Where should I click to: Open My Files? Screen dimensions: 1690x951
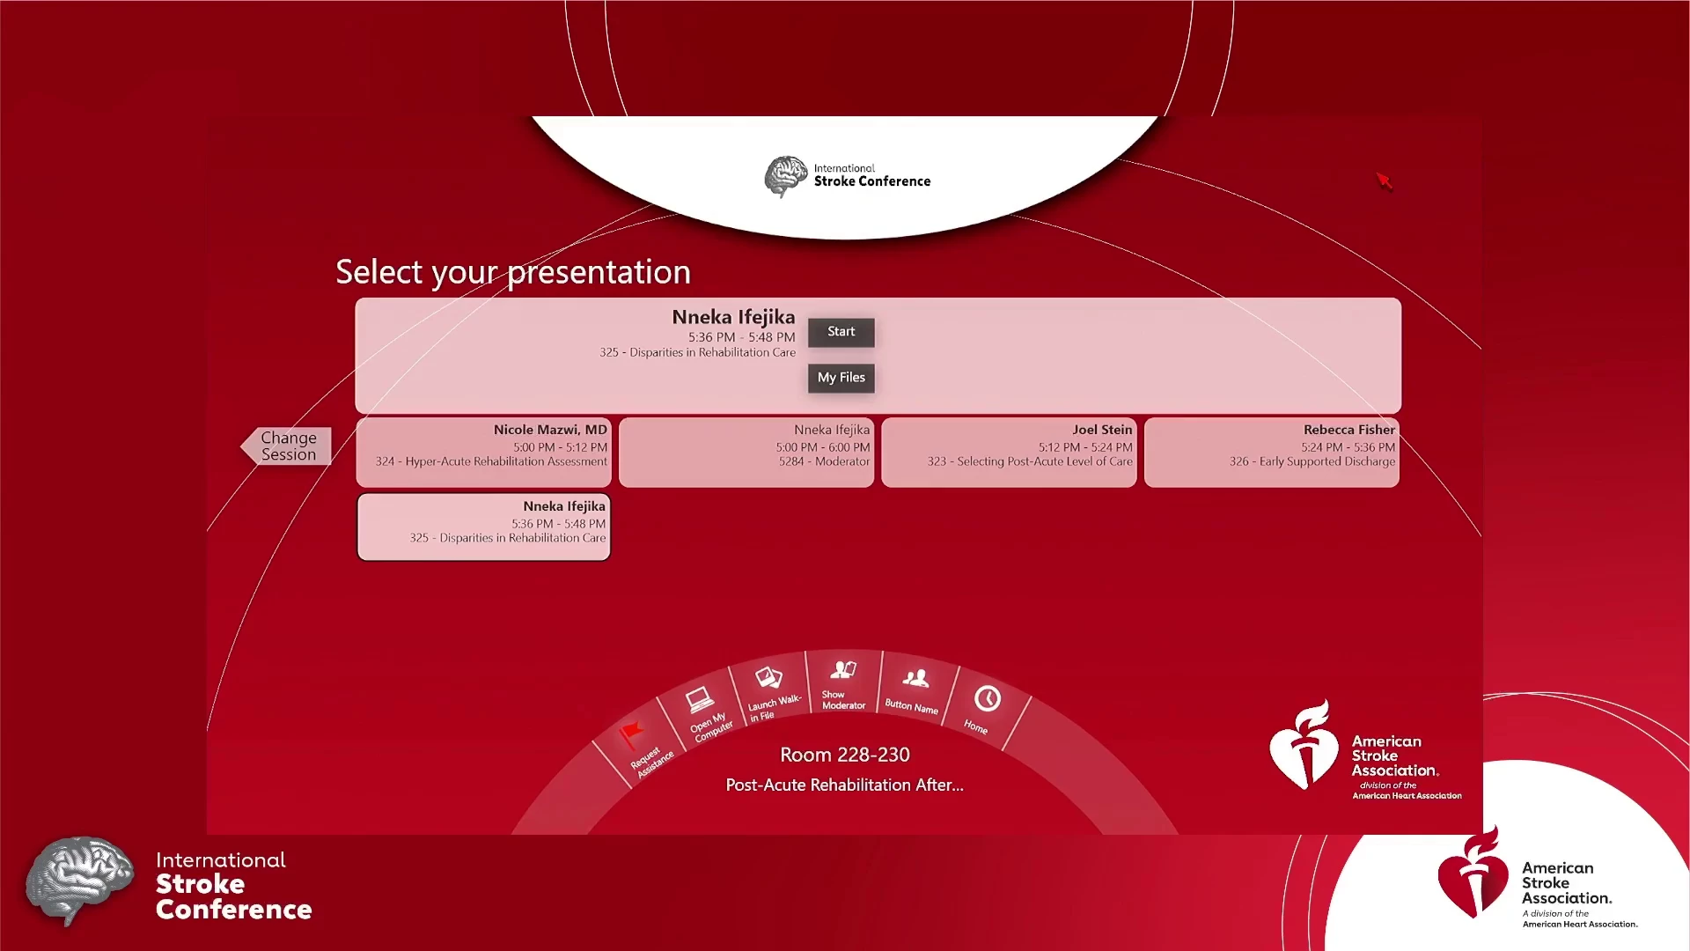[841, 378]
